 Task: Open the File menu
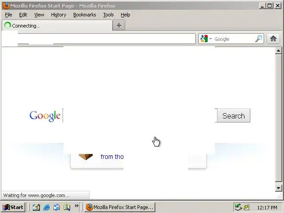[8, 15]
